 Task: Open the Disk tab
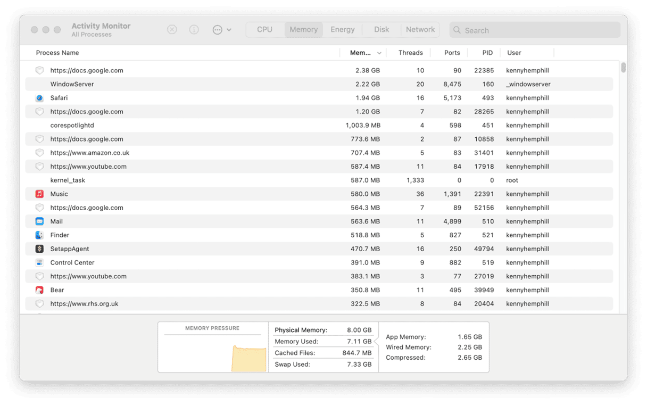pyautogui.click(x=381, y=30)
